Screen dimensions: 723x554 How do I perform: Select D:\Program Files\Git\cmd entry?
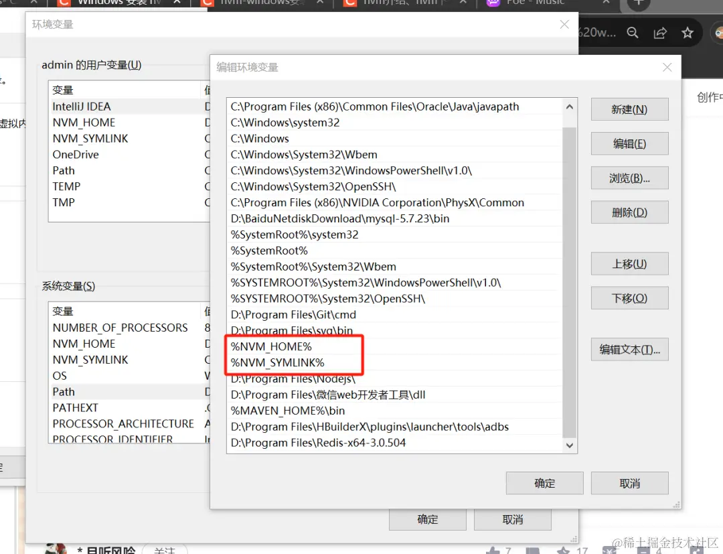click(395, 315)
